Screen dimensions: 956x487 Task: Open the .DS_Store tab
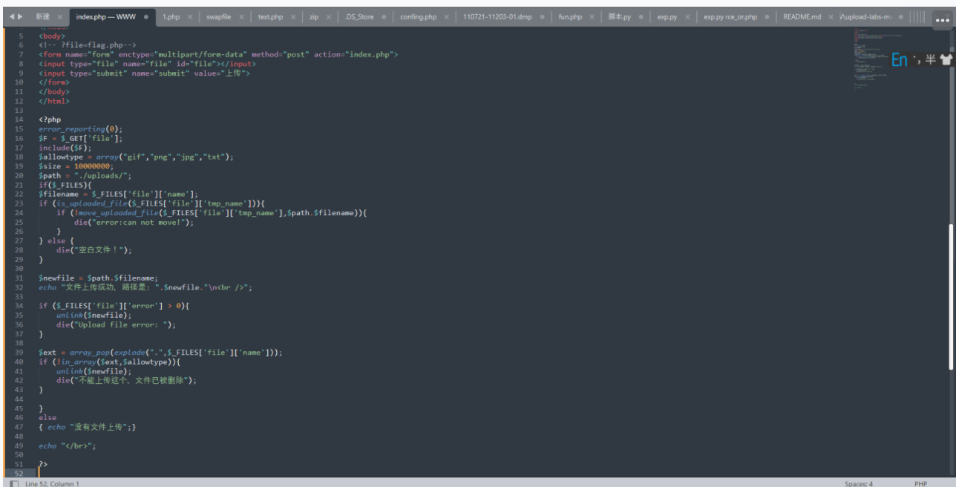pos(359,16)
